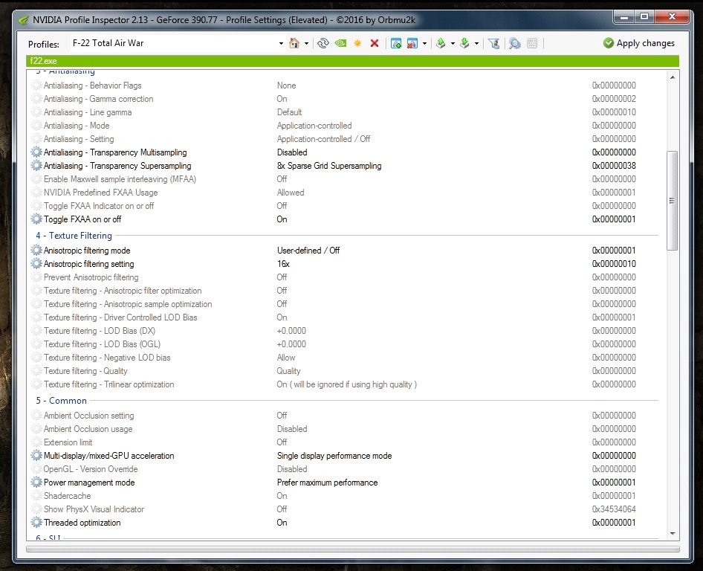
Task: Click hex value 0x00000038
Action: point(614,166)
